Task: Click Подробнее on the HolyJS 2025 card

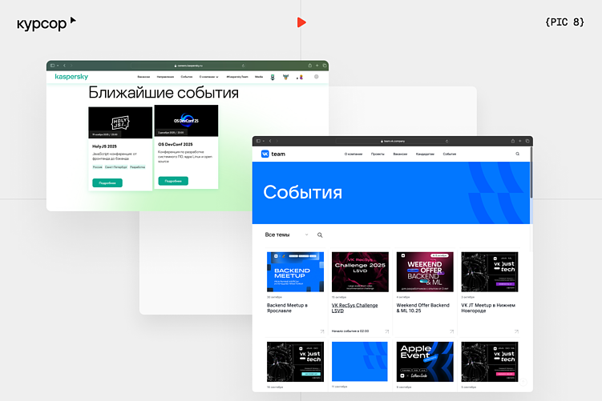Action: pos(107,182)
